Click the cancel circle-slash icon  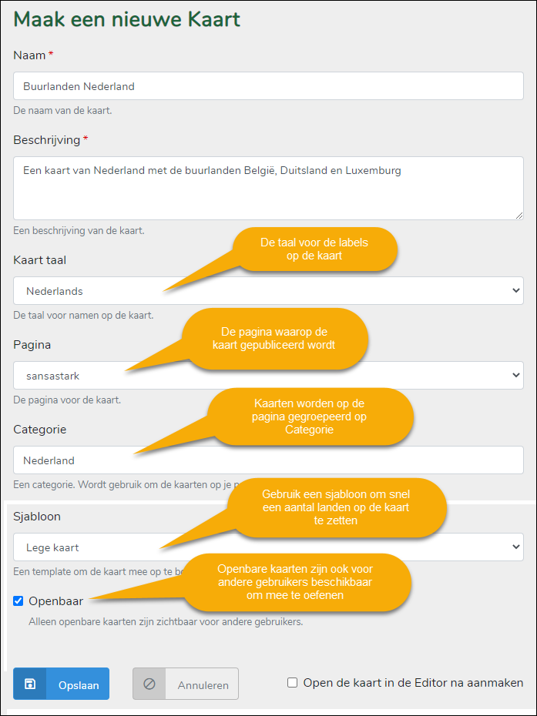point(149,684)
